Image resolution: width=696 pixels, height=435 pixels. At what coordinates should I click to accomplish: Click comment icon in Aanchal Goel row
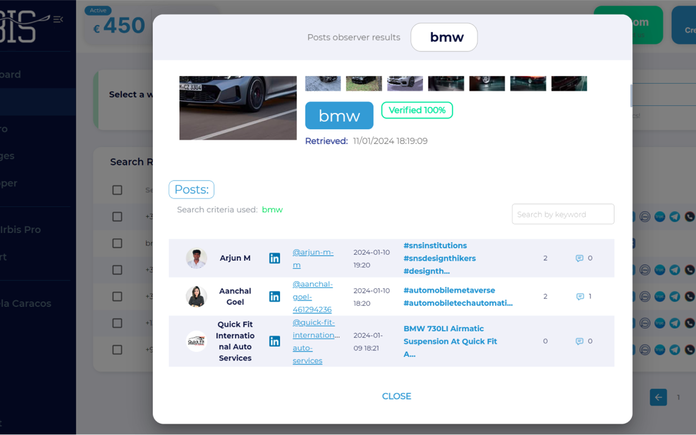tap(580, 296)
